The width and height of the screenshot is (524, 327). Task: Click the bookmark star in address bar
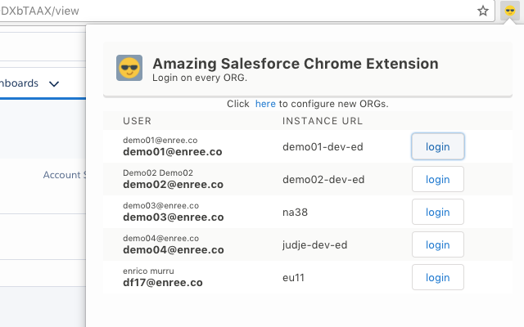tap(482, 11)
